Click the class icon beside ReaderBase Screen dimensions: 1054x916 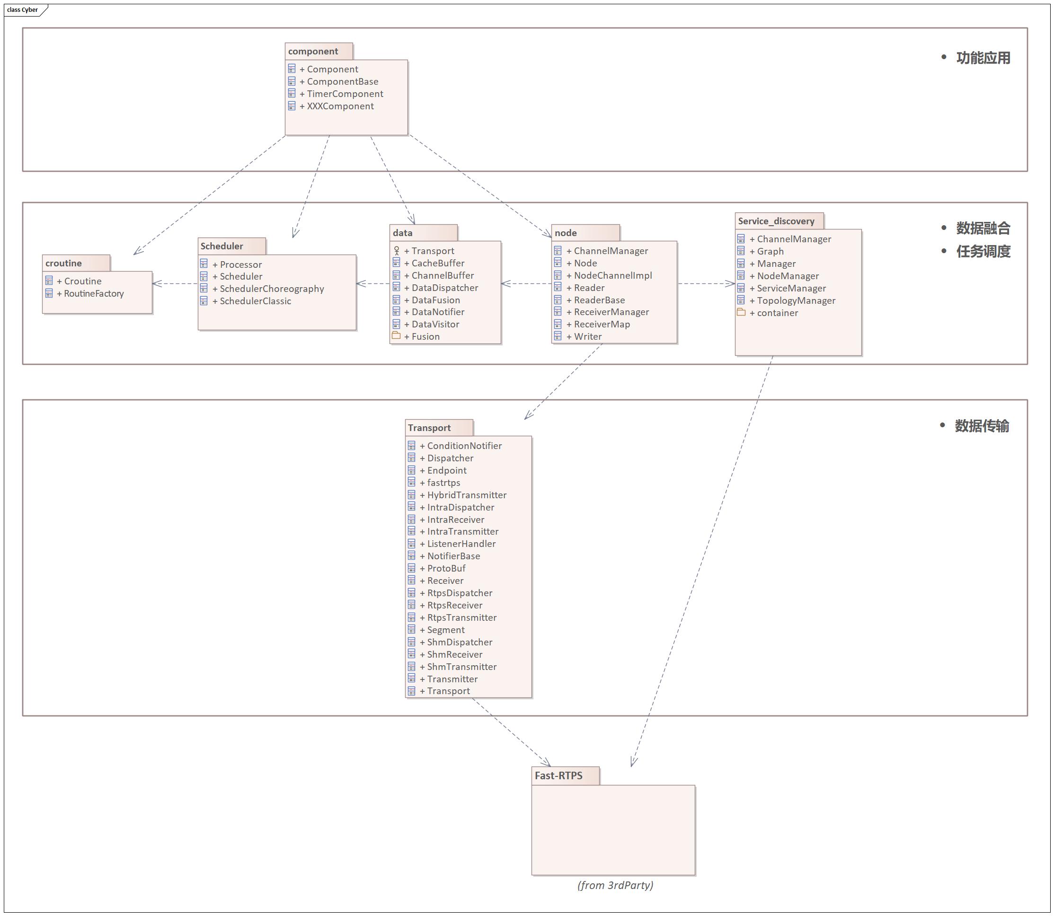pos(558,299)
